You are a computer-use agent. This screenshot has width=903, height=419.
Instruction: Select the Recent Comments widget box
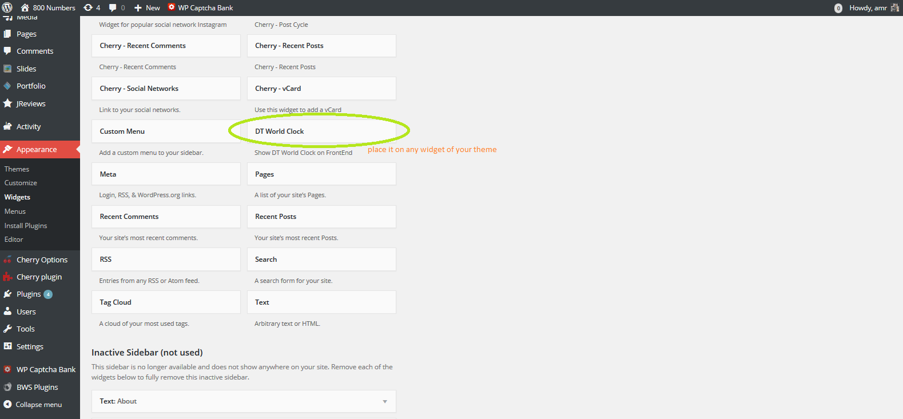166,217
